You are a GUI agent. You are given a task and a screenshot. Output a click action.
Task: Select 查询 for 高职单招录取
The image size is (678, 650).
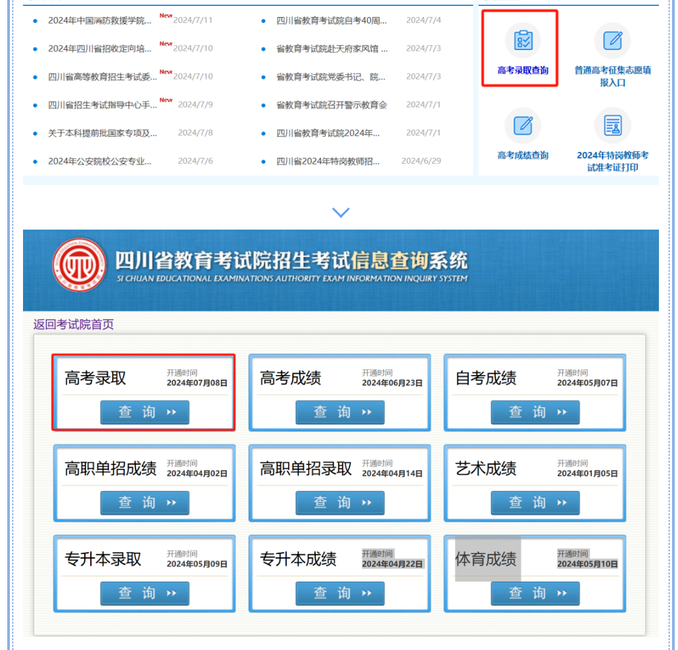click(x=339, y=503)
